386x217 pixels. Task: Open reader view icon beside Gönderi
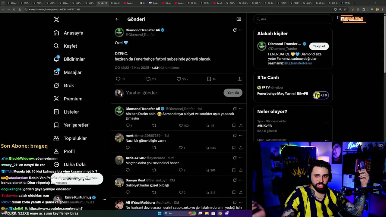click(x=239, y=19)
